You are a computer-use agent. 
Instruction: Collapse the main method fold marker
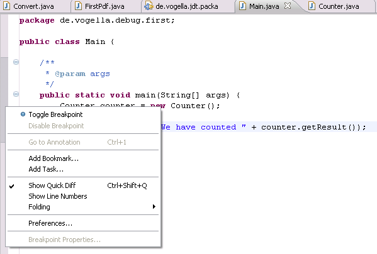pos(16,94)
